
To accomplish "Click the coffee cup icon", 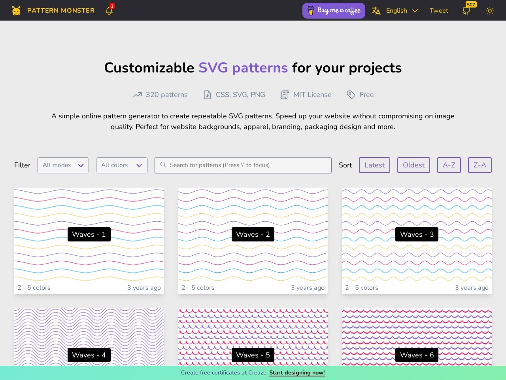I will point(311,11).
